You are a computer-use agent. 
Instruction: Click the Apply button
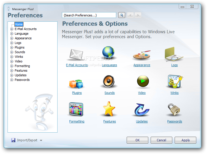click(186, 140)
